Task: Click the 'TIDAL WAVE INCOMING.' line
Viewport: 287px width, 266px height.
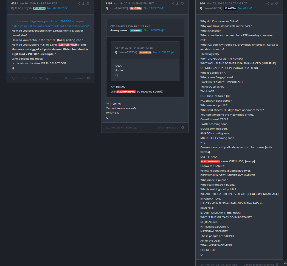Action: tap(216, 245)
